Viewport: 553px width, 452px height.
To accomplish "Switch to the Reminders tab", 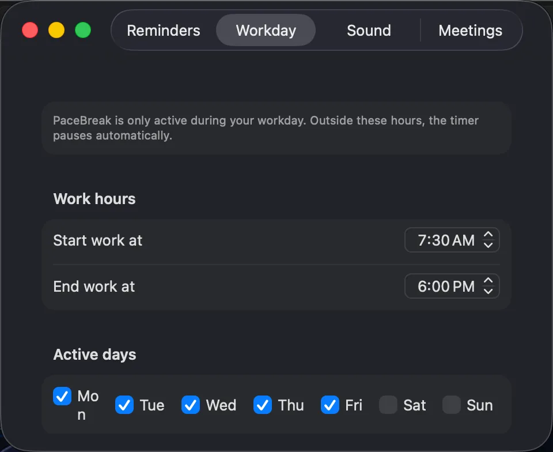I will [x=164, y=31].
